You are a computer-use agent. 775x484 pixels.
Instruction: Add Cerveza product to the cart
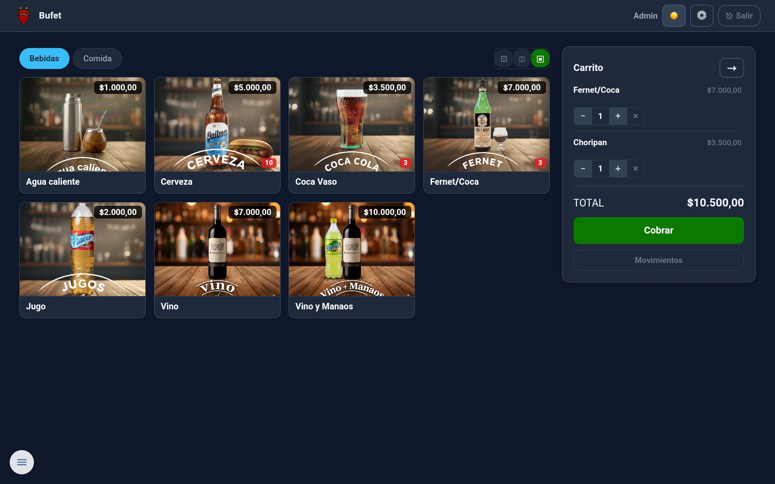217,135
